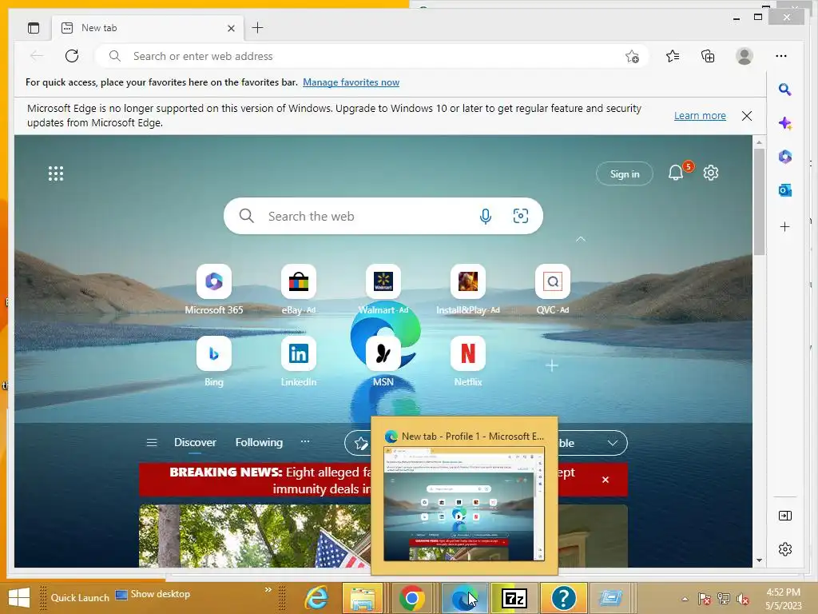Show more feed tabs ellipsis
818x614 pixels.
305,441
